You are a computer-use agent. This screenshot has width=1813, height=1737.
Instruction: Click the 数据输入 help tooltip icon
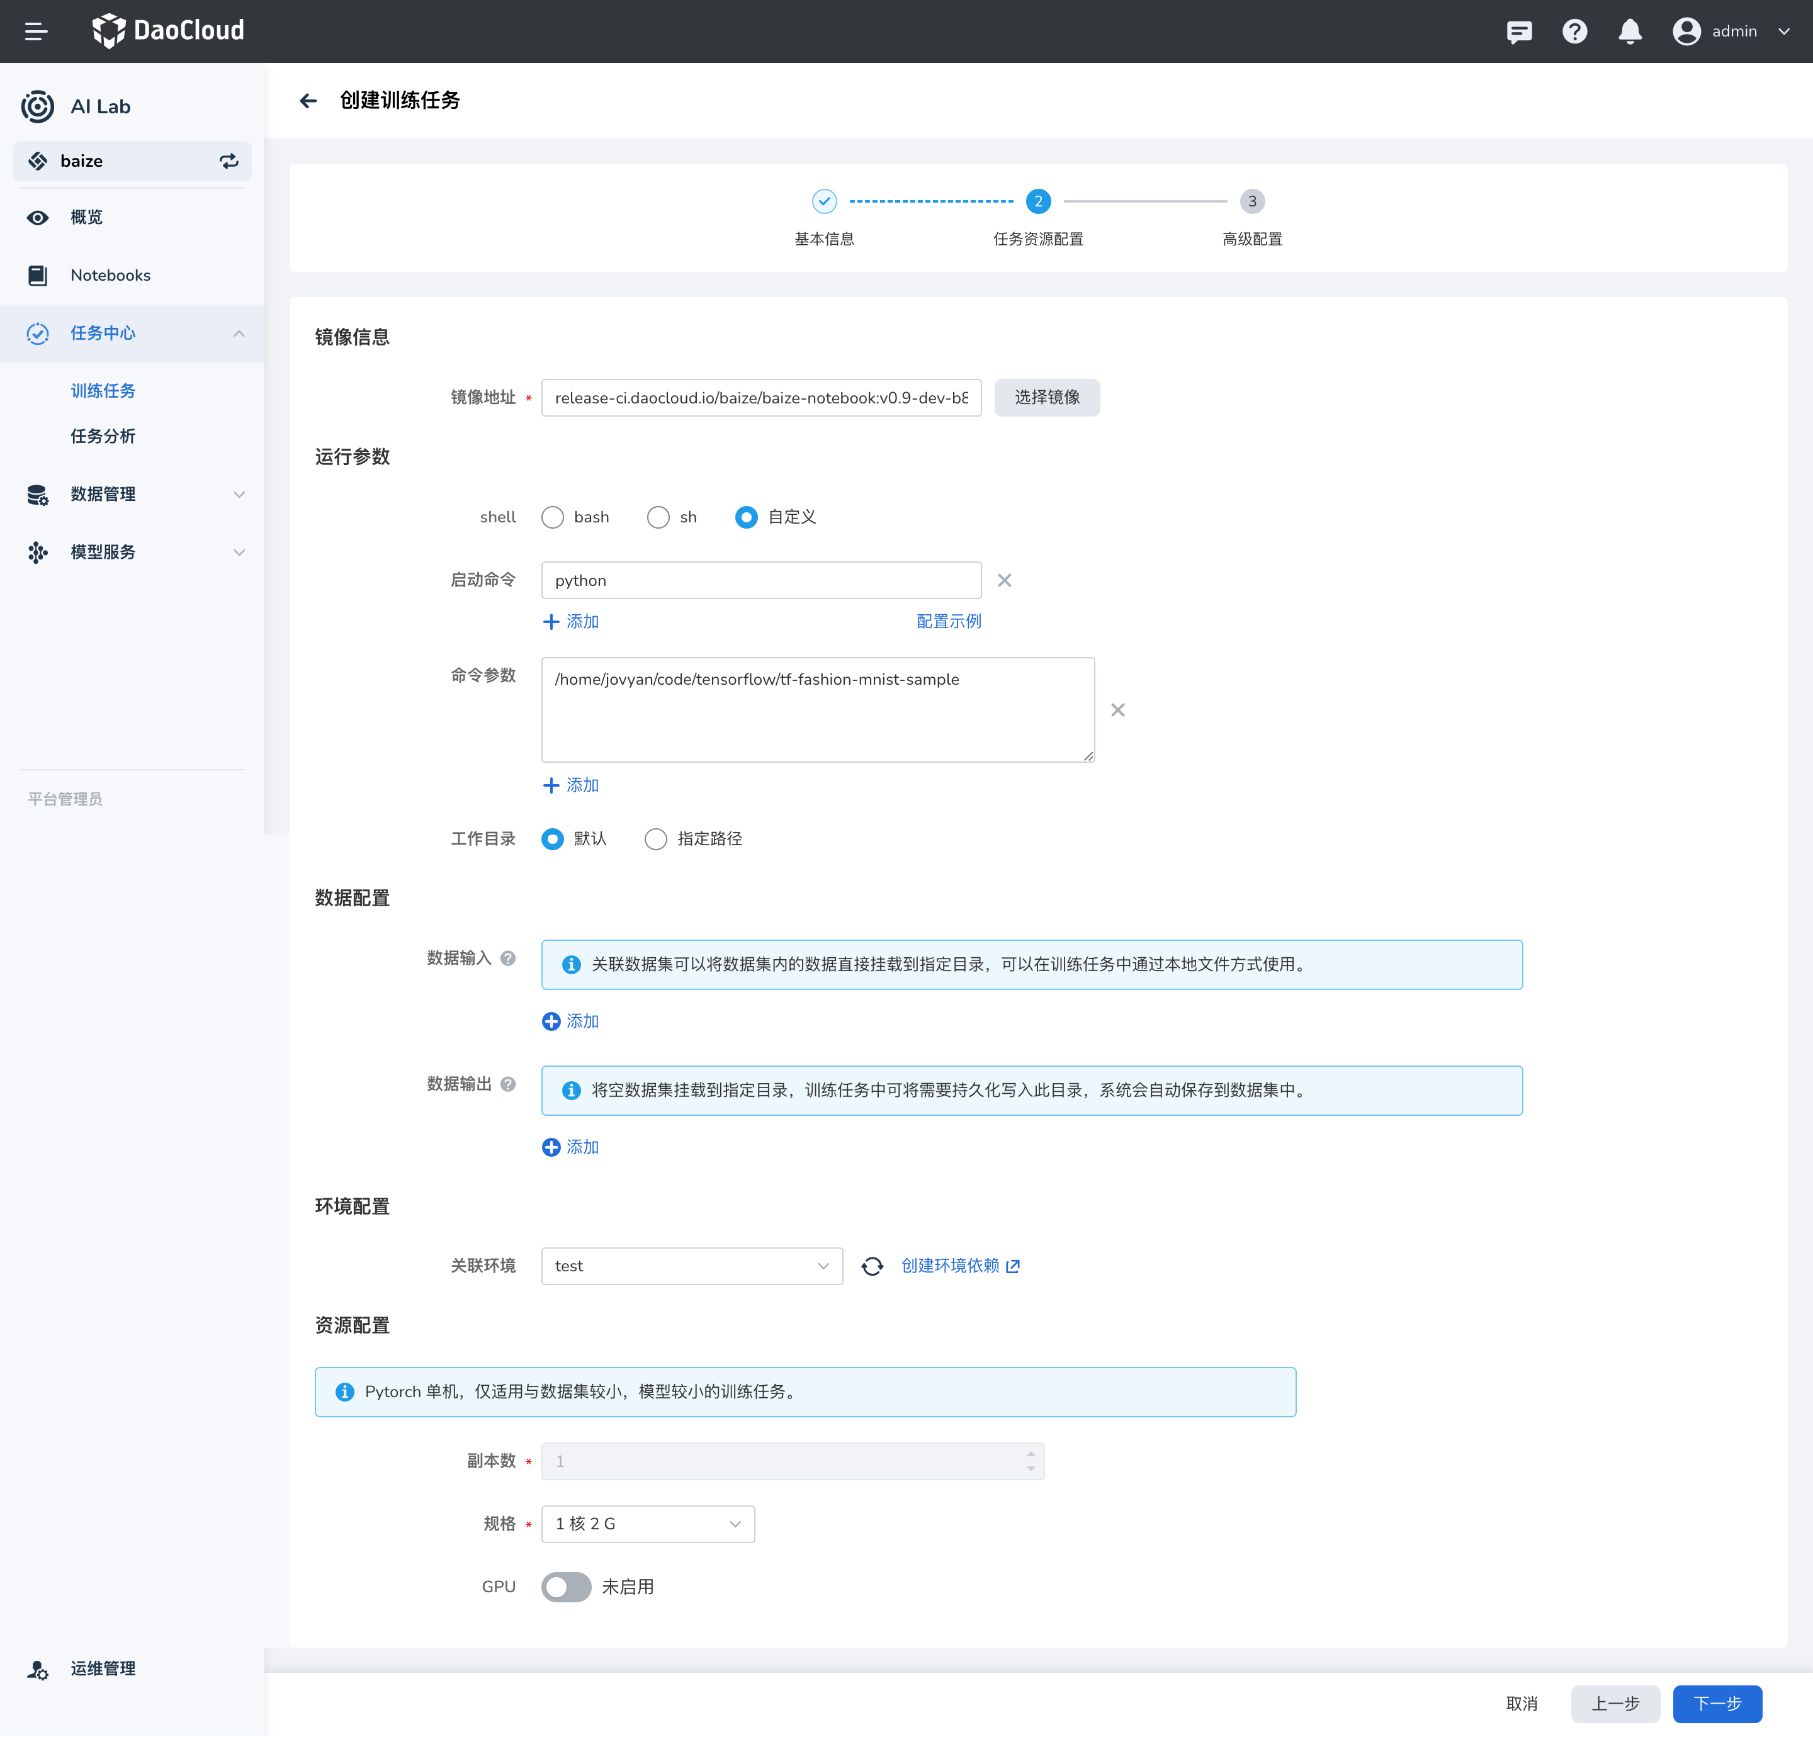tap(508, 958)
